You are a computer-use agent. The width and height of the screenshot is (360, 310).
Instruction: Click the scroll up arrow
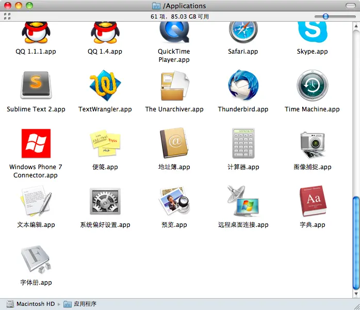(x=356, y=25)
